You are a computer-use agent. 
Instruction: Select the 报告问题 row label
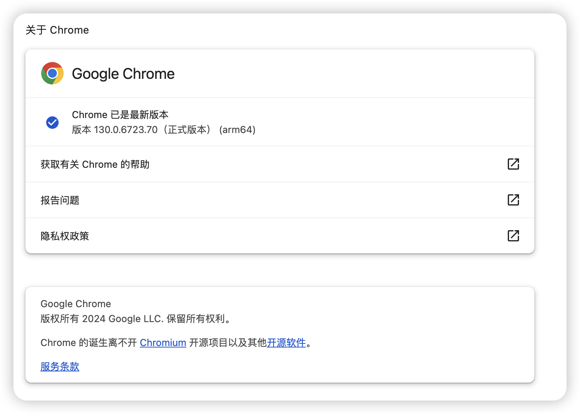click(60, 200)
